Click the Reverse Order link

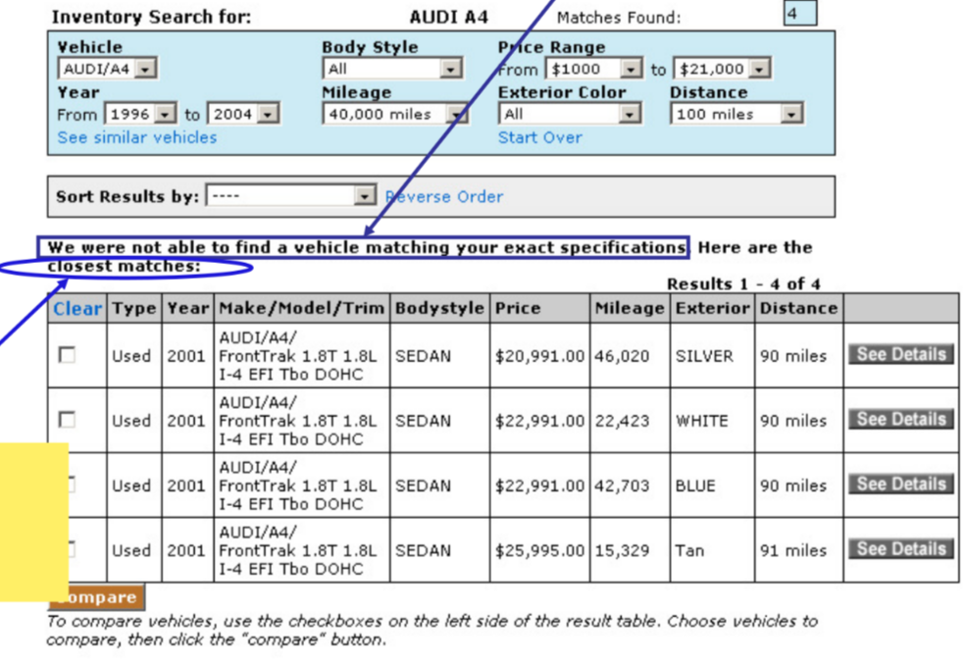click(443, 196)
